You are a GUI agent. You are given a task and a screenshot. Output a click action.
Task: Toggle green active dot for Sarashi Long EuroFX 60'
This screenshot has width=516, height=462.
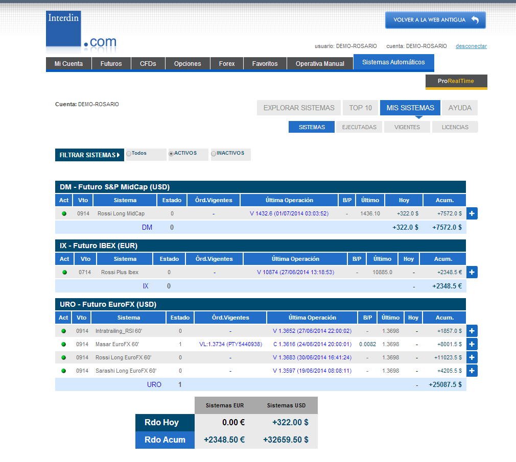pyautogui.click(x=63, y=371)
